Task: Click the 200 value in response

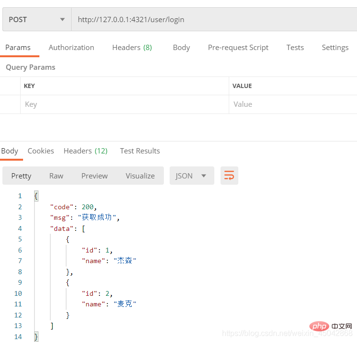Action: pos(87,207)
